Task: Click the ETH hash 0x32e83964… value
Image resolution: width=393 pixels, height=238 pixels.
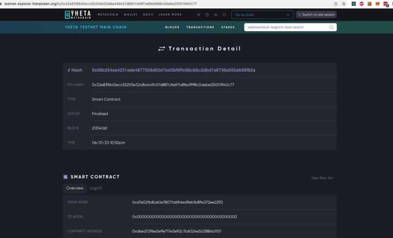Action: tap(163, 85)
